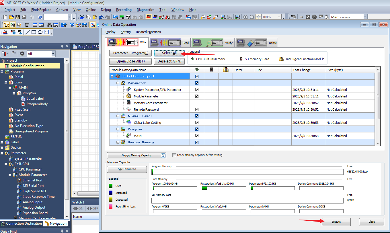
Task: Click the Read from PLC toolbar icon
Action: (x=155, y=17)
